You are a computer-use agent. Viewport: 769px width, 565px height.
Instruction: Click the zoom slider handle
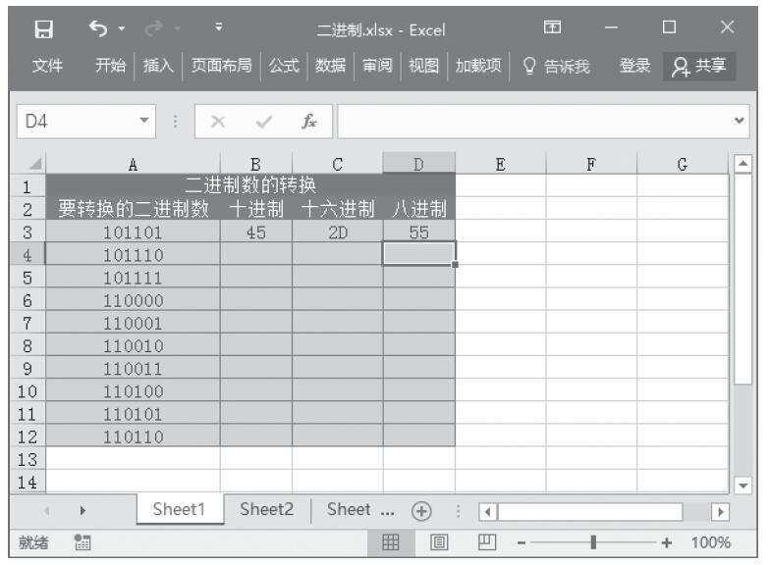click(x=594, y=542)
